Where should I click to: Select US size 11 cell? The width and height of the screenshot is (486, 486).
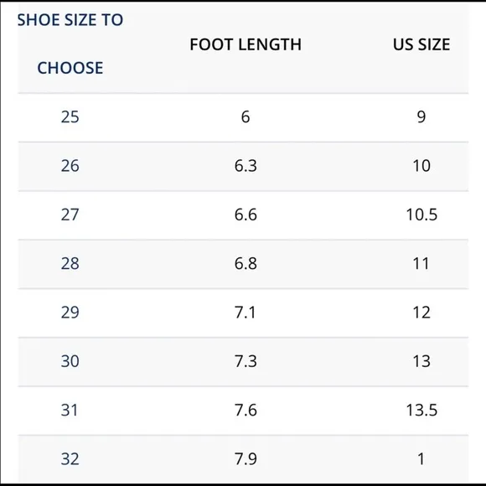click(x=421, y=263)
